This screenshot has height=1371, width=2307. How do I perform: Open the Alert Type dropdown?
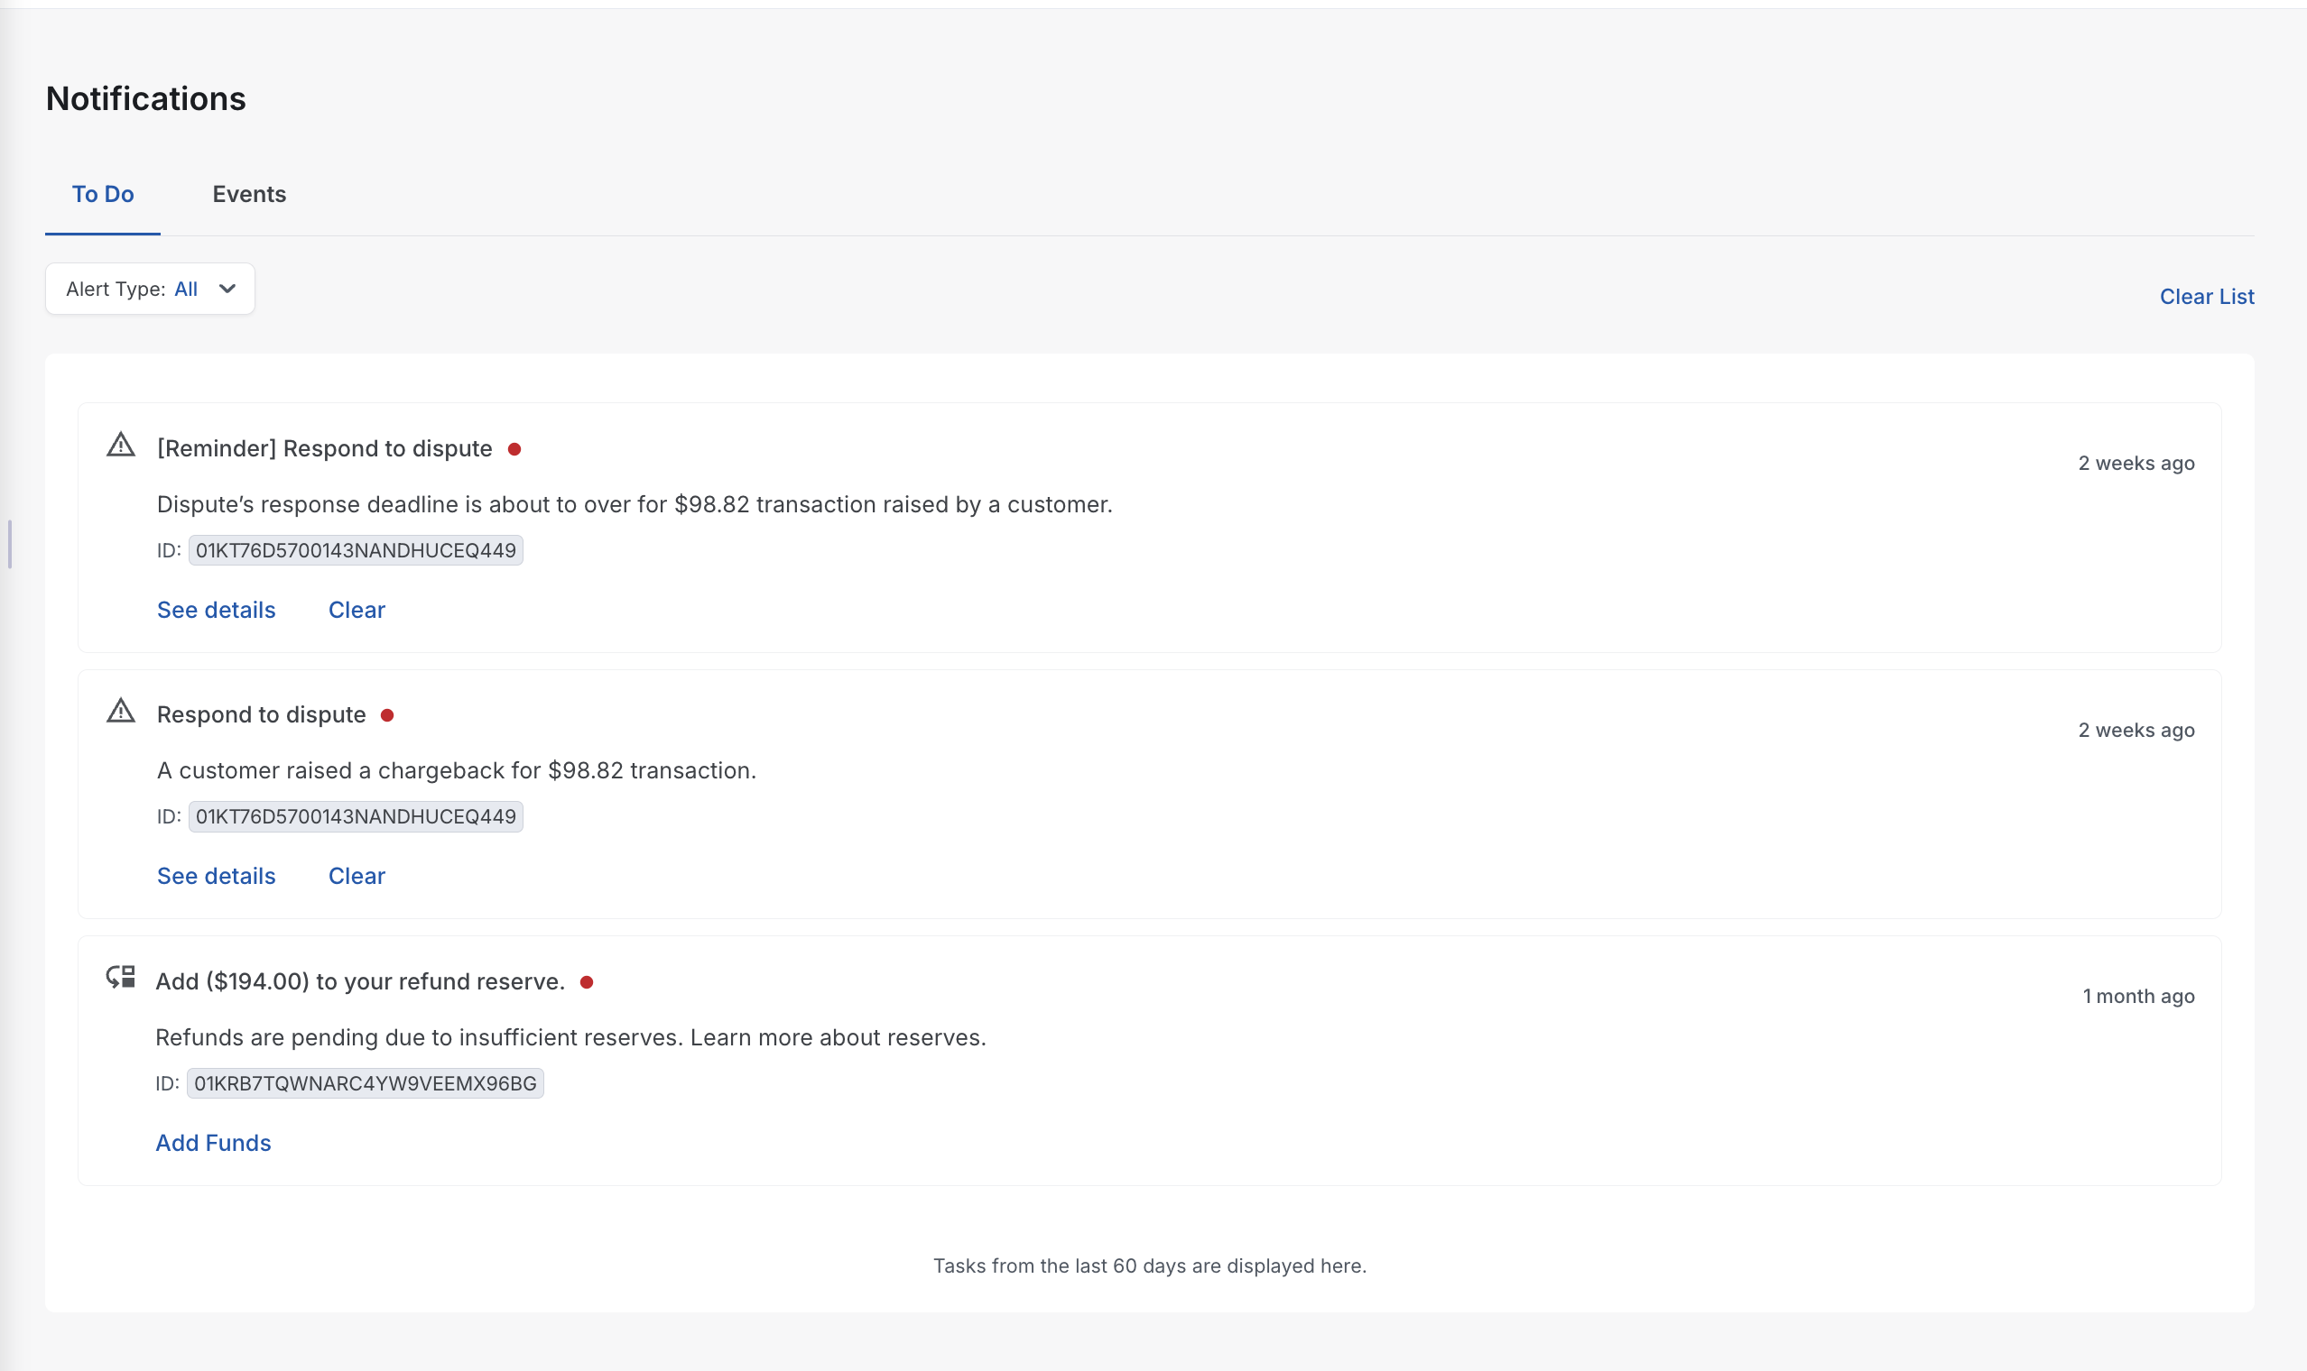(150, 290)
